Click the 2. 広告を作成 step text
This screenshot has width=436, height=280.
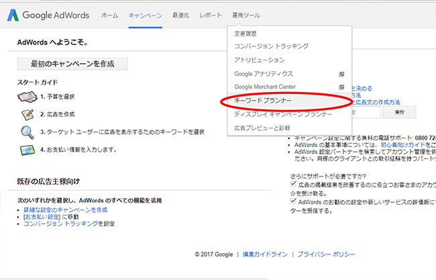pos(58,114)
